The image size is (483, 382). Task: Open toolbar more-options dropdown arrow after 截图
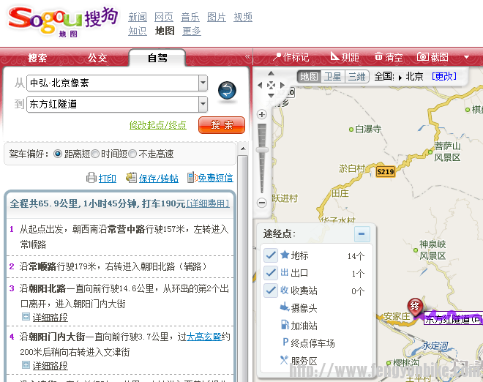[466, 57]
